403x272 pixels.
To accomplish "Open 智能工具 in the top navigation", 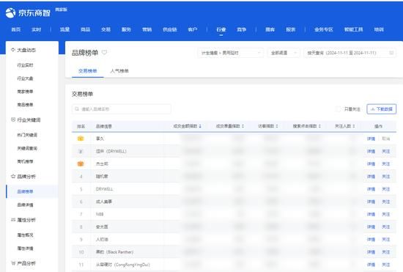I will 353,29.
